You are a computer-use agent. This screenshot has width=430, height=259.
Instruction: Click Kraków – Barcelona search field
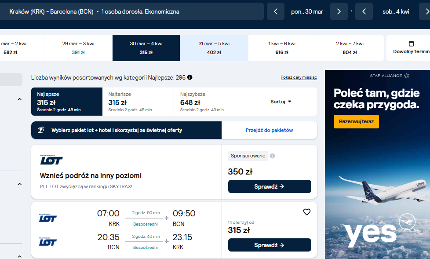(131, 11)
